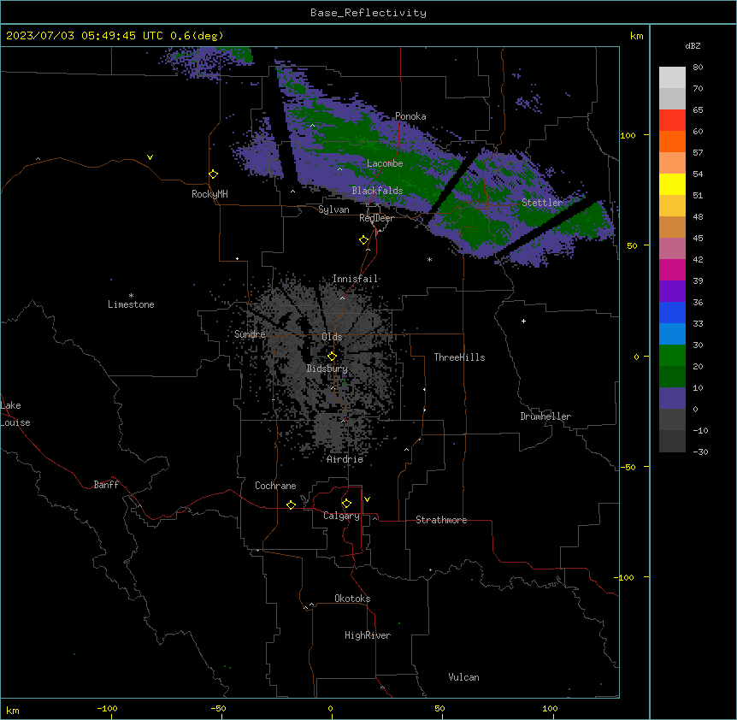Click the RockyMH city label
This screenshot has height=720, width=737.
tap(209, 194)
